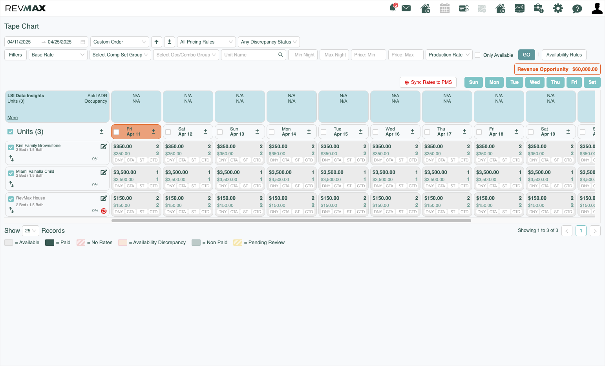Select the Thu weekday filter
Screen dimensions: 605x366
click(x=556, y=82)
